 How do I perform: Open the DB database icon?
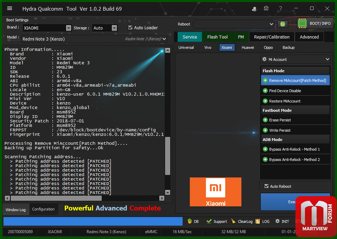(190, 221)
